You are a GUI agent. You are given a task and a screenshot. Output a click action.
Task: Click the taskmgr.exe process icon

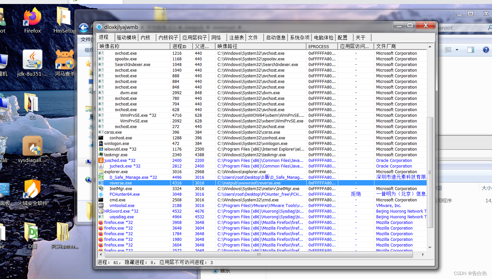pyautogui.click(x=101, y=155)
